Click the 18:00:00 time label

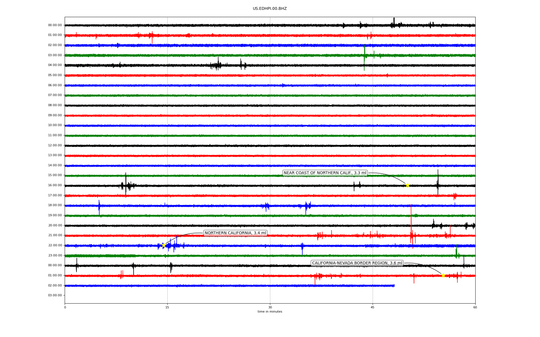pos(55,205)
